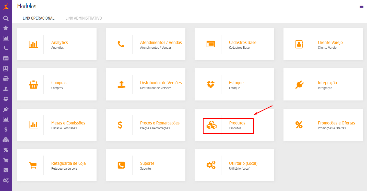Open favorites via the sidebar star icon
This screenshot has width=367, height=191.
point(6,28)
